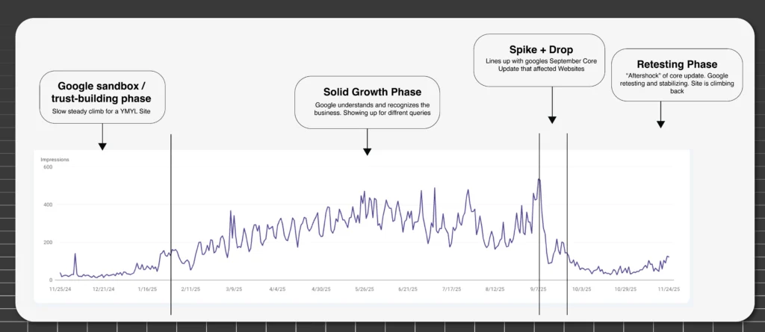Click the Retesting Phase heading

click(676, 65)
